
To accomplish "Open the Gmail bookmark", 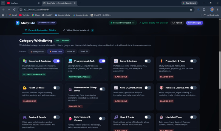I will [x=13, y=15].
